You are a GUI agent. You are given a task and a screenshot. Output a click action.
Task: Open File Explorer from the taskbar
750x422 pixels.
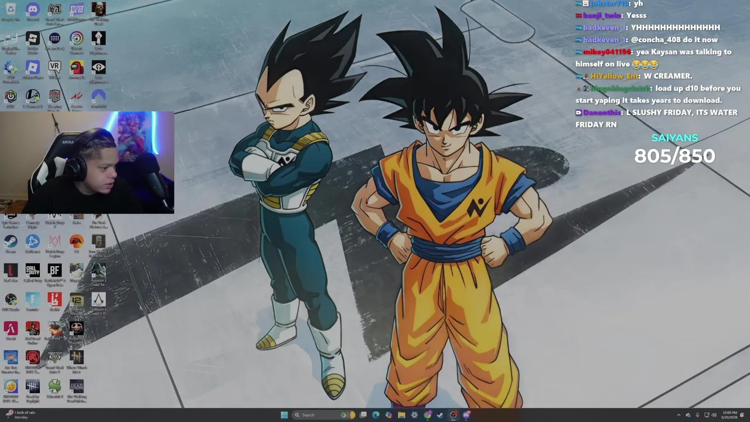click(401, 415)
